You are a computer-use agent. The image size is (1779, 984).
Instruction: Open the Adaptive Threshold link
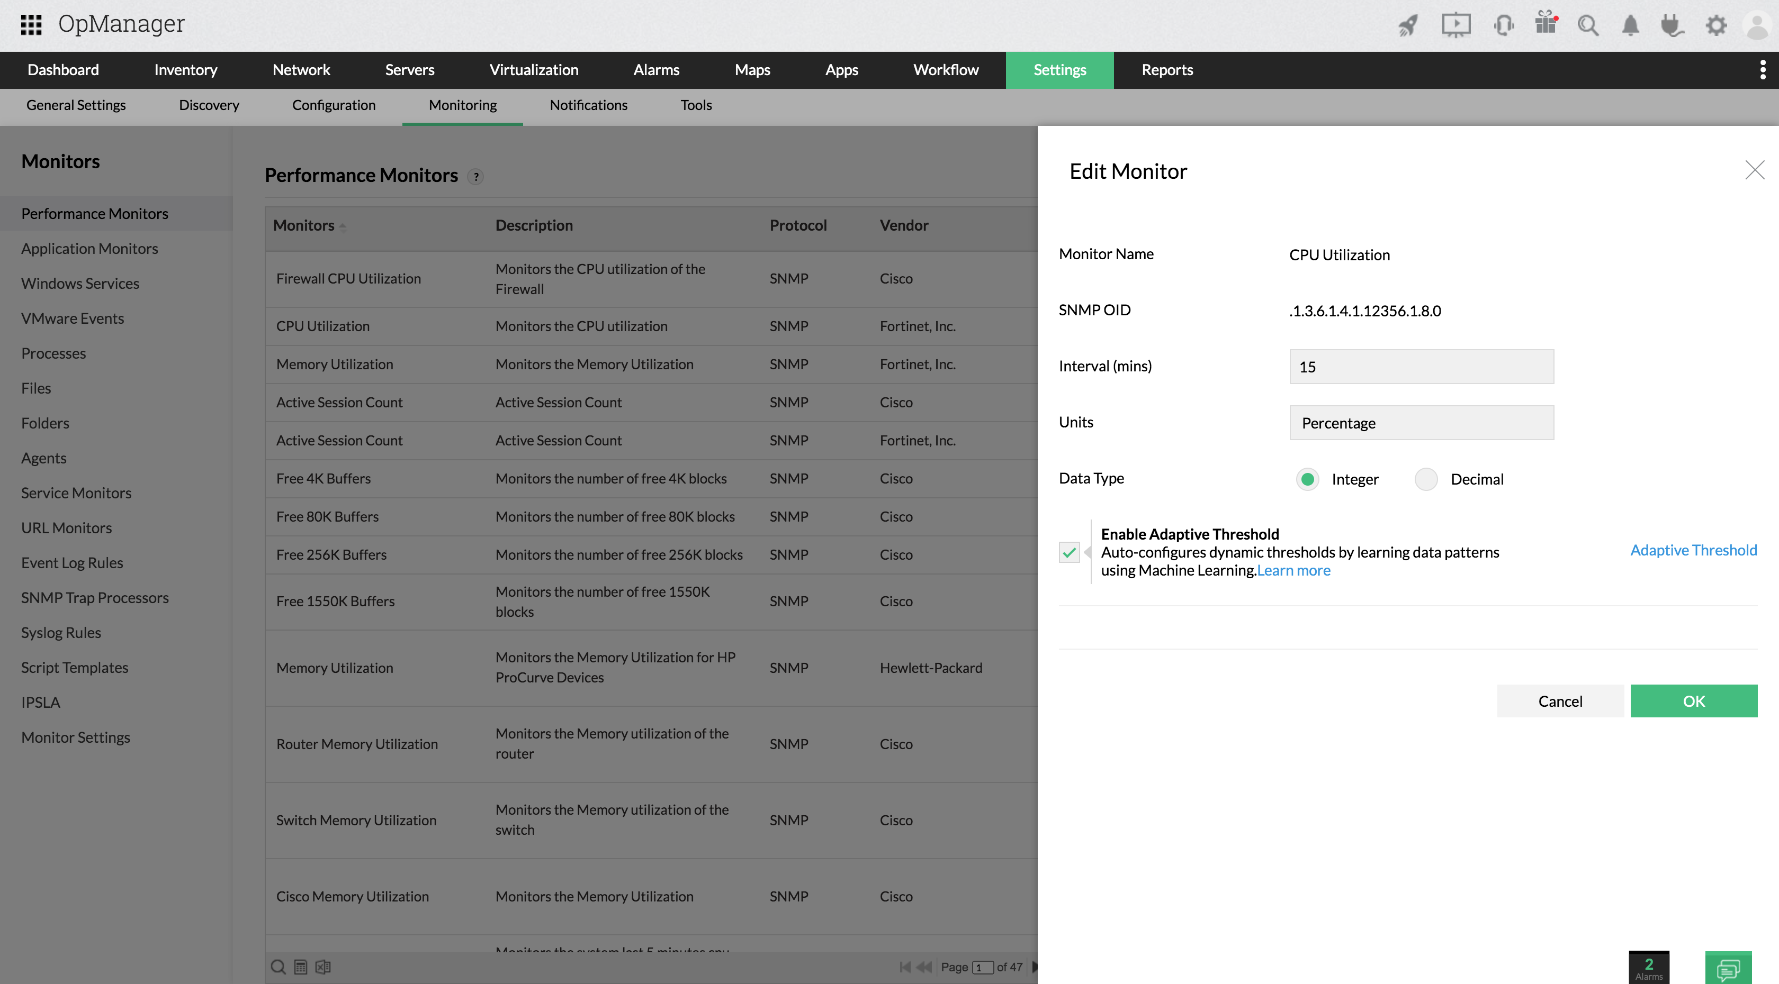pos(1693,550)
